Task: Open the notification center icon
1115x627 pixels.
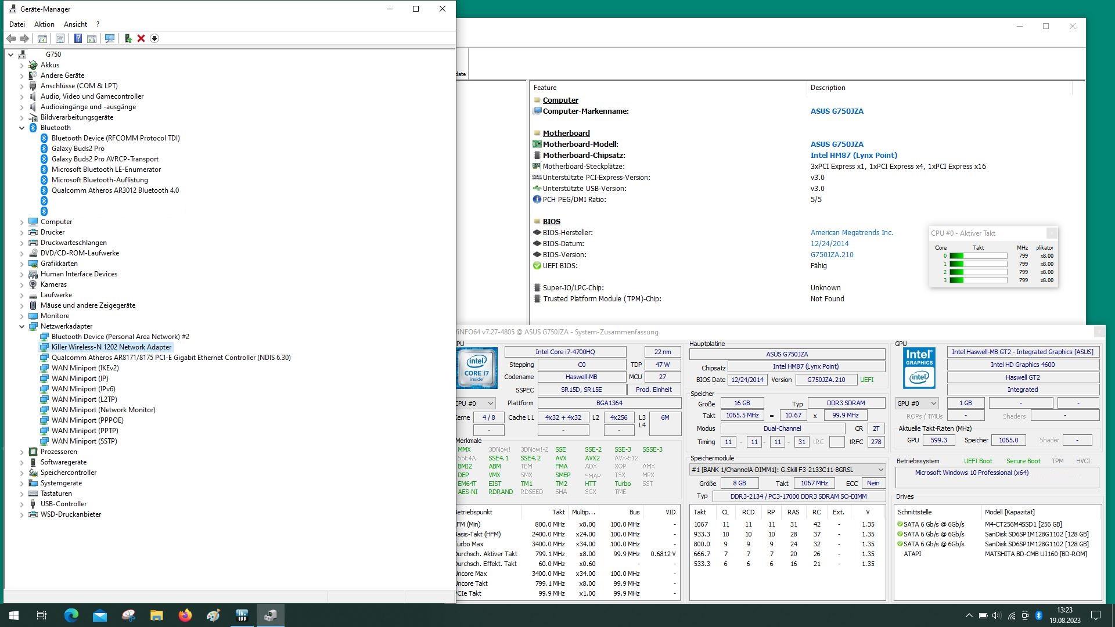Action: [x=1096, y=615]
